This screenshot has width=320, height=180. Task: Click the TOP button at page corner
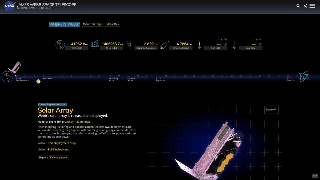[315, 176]
